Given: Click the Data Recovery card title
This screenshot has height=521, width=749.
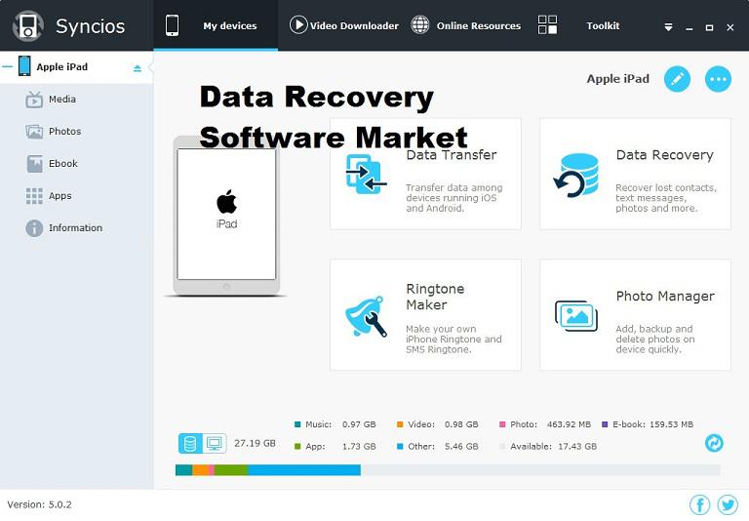Looking at the screenshot, I should 664,155.
